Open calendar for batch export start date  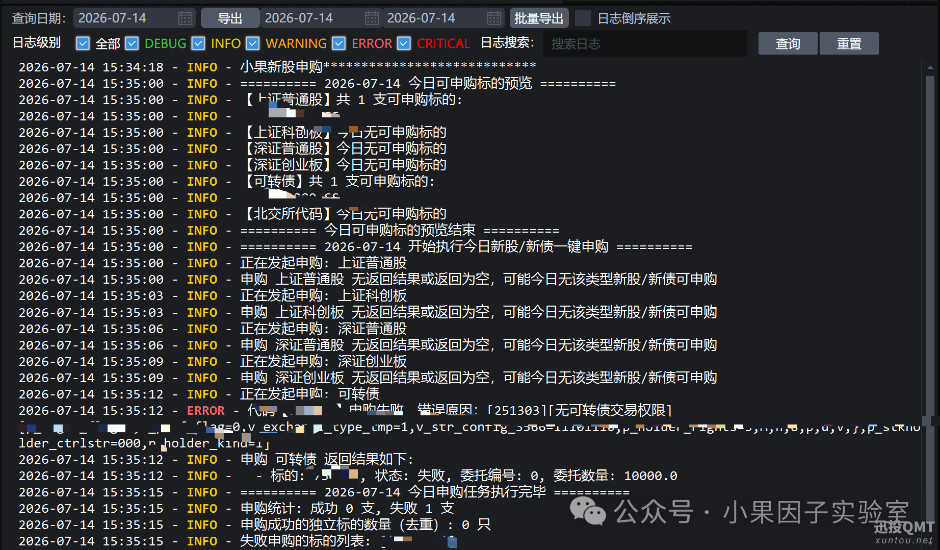point(372,18)
